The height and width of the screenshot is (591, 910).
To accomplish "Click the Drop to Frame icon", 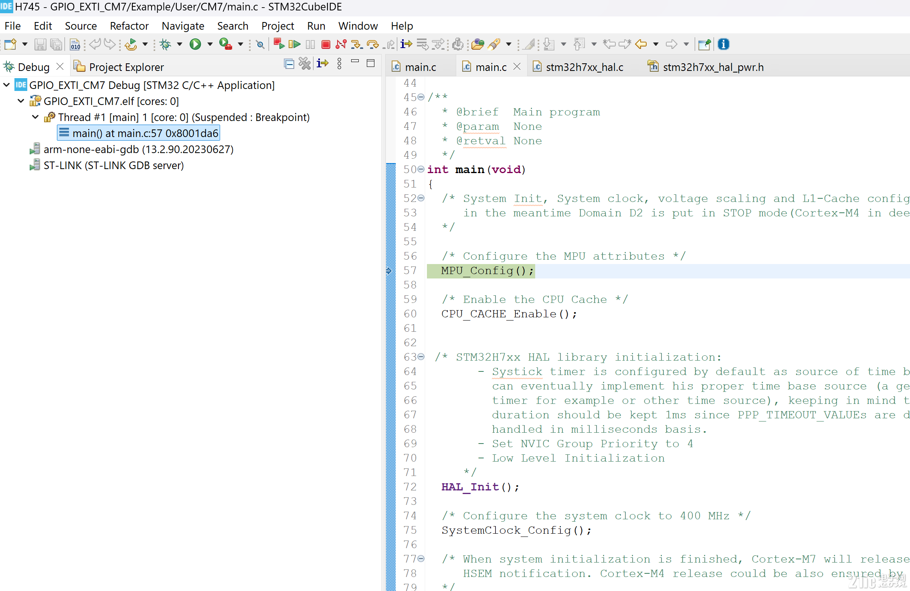I will [x=423, y=44].
